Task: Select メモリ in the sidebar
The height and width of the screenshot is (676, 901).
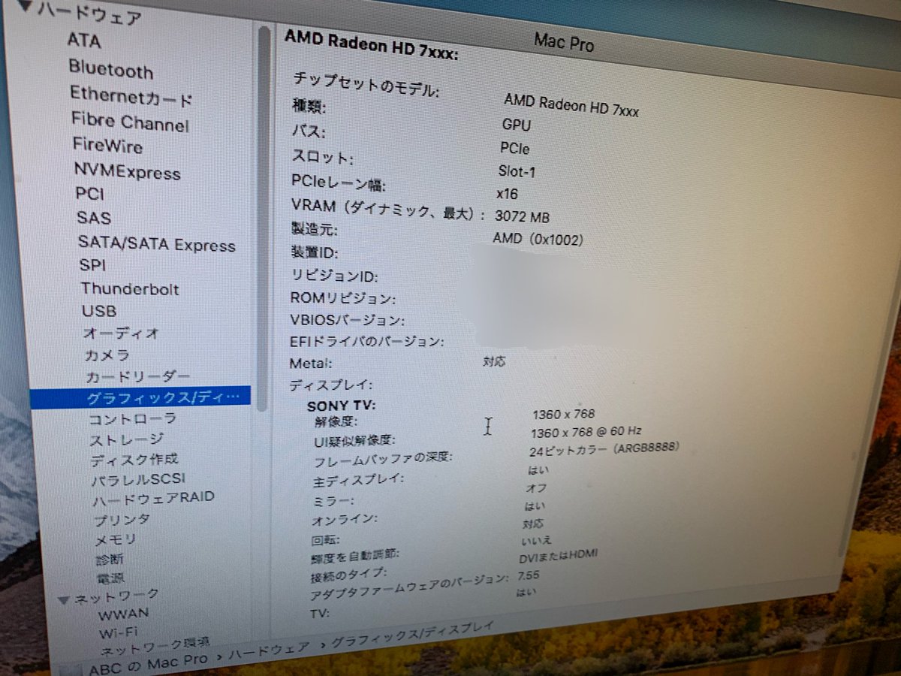Action: tap(116, 539)
